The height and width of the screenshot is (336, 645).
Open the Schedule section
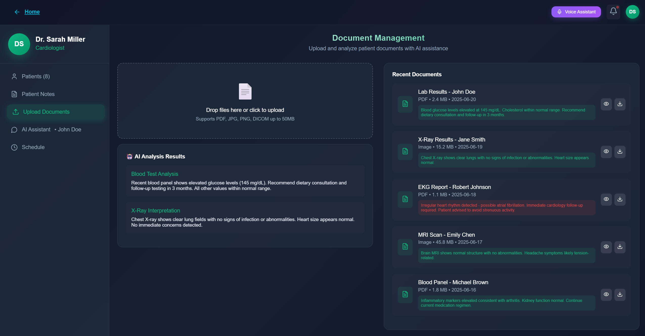click(33, 147)
